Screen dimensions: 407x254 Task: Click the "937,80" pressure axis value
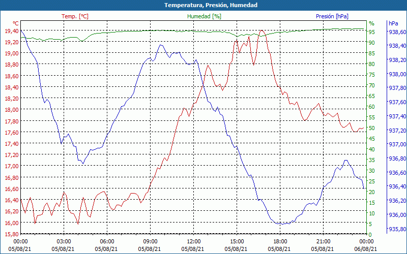397,88
